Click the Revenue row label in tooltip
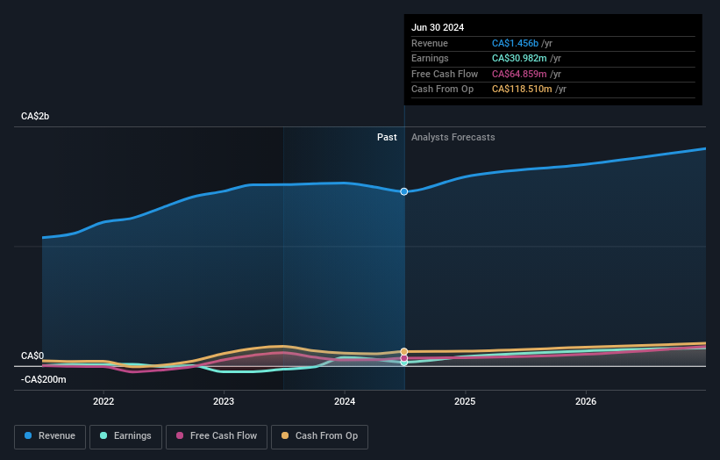This screenshot has width=720, height=460. [430, 43]
